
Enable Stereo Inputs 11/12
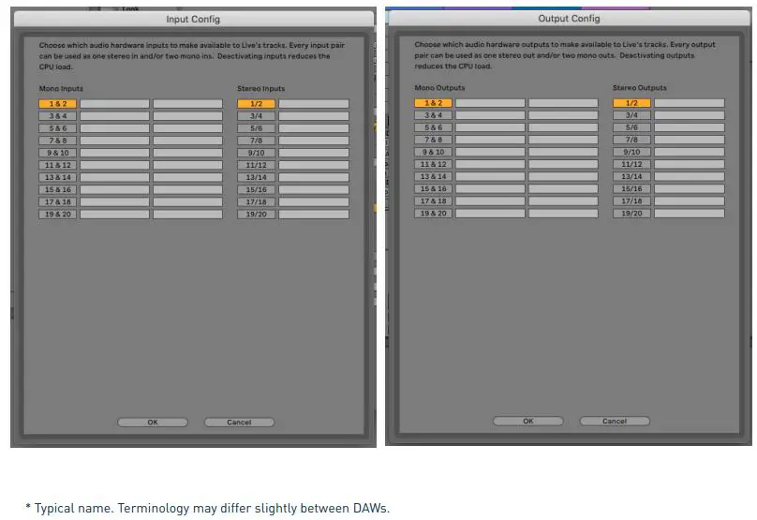pyautogui.click(x=257, y=165)
